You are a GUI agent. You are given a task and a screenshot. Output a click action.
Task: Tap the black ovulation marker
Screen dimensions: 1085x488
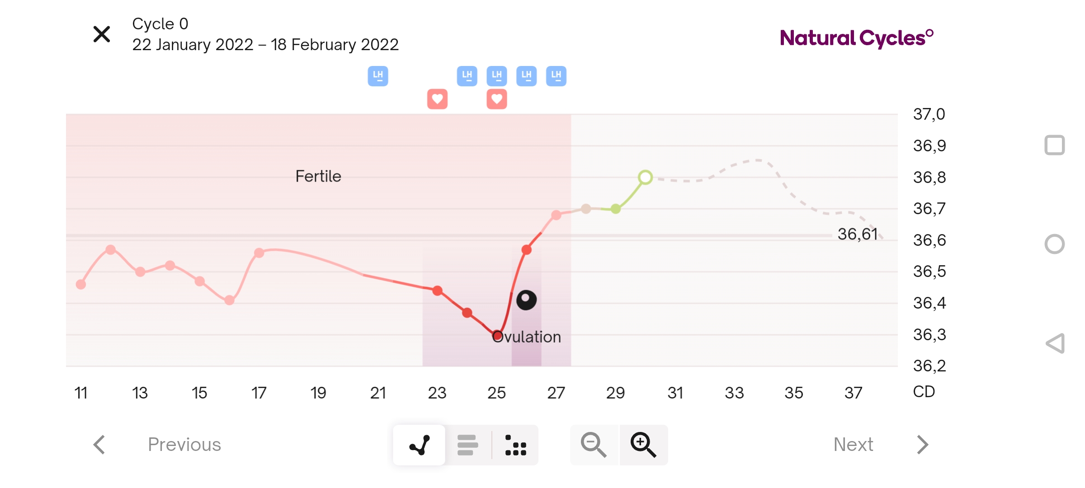click(526, 300)
